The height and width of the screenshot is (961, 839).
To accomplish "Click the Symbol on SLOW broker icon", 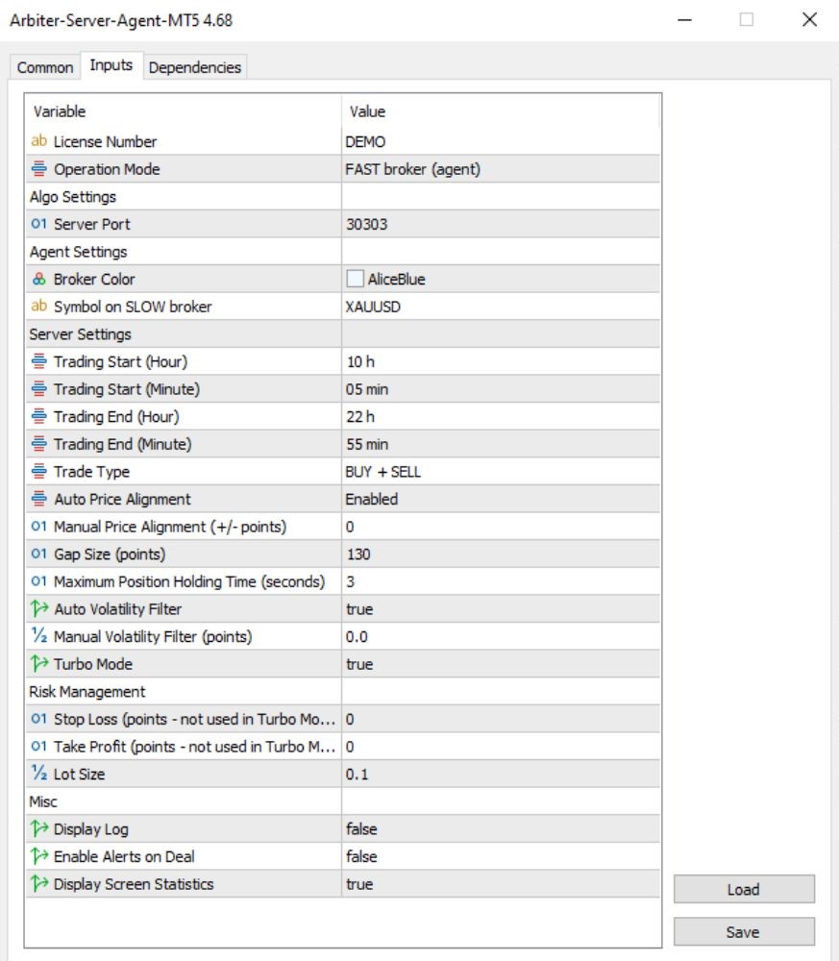I will [38, 306].
